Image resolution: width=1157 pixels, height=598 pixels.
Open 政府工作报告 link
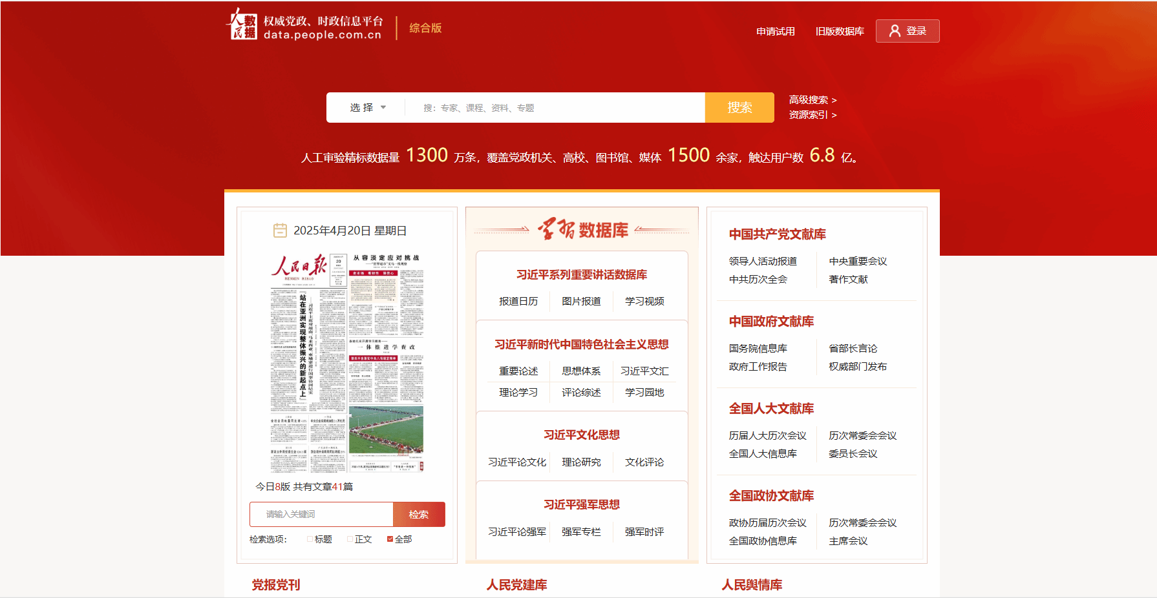coord(758,367)
